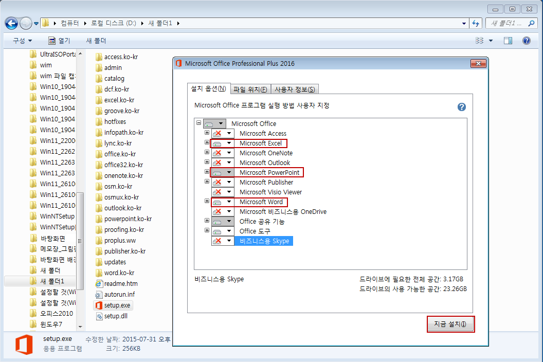Open Microsoft Excel install state dropdown
This screenshot has height=362, width=543.
click(223, 143)
